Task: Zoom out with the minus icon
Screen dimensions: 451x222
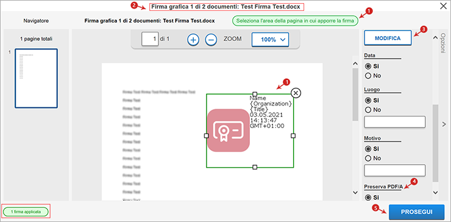Action: [x=211, y=40]
